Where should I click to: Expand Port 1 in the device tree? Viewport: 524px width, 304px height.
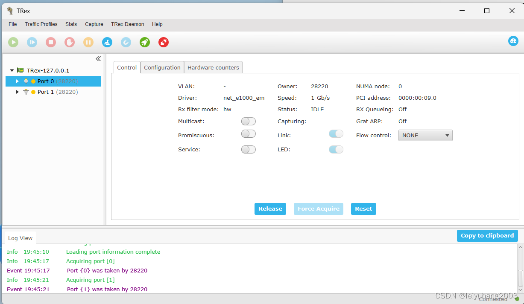coord(17,92)
